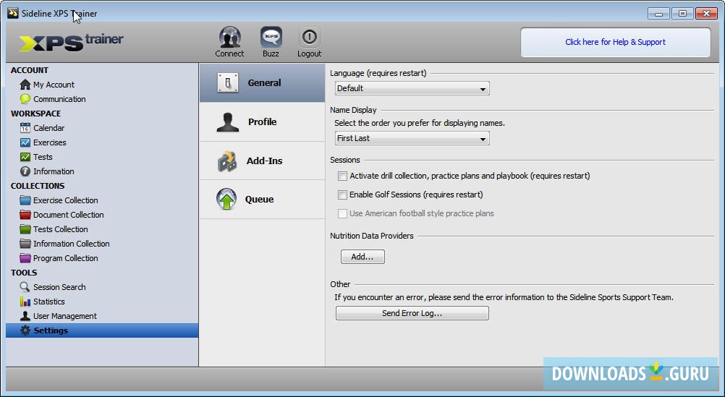Click here for Help & Support link
The image size is (725, 397).
click(x=616, y=42)
